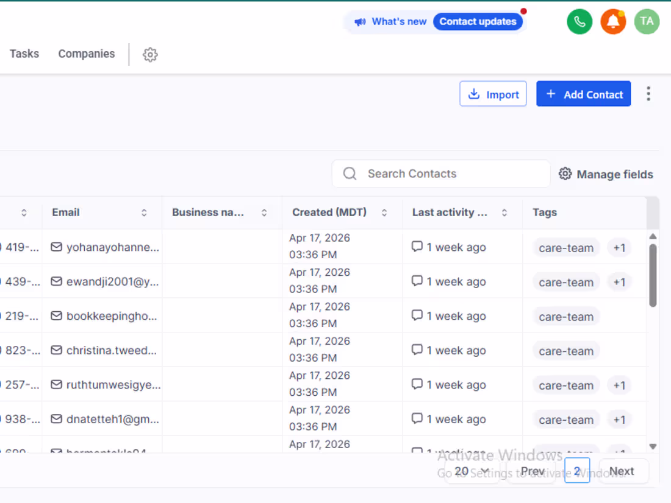Open Manage fields
Screen dimensions: 671x503
tap(606, 174)
